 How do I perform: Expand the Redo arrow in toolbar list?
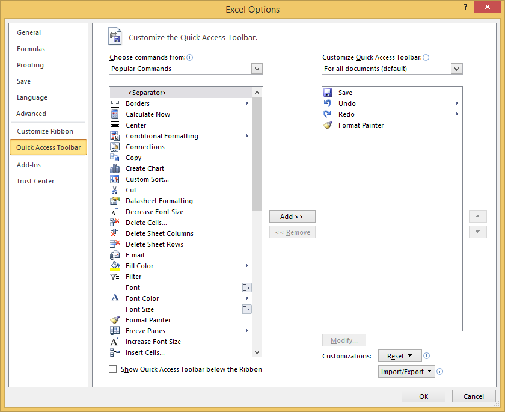457,114
